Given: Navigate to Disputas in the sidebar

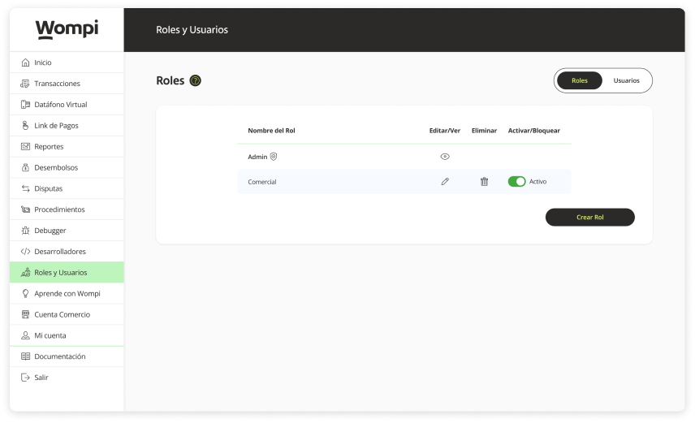Looking at the screenshot, I should pyautogui.click(x=48, y=188).
